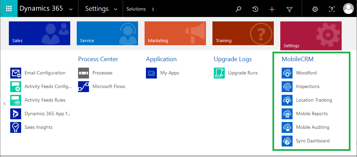
Task: Open the help question mark icon
Action: (x=331, y=9)
